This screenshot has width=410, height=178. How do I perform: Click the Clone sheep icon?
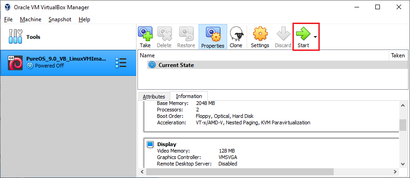(x=237, y=34)
